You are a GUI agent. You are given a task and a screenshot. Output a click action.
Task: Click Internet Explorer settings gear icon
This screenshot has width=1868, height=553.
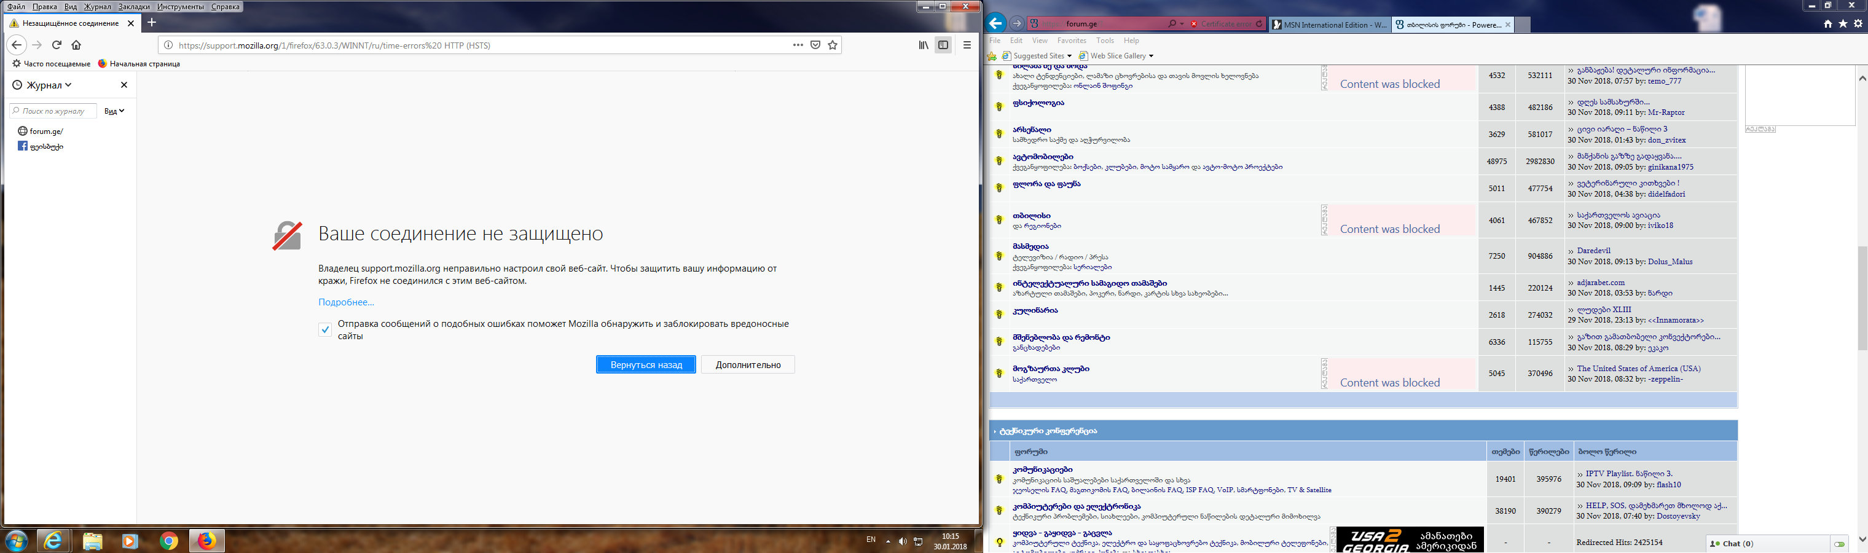(x=1858, y=24)
